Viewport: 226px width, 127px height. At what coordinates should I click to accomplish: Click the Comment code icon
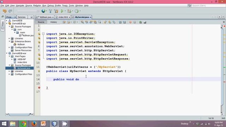(x=141, y=22)
